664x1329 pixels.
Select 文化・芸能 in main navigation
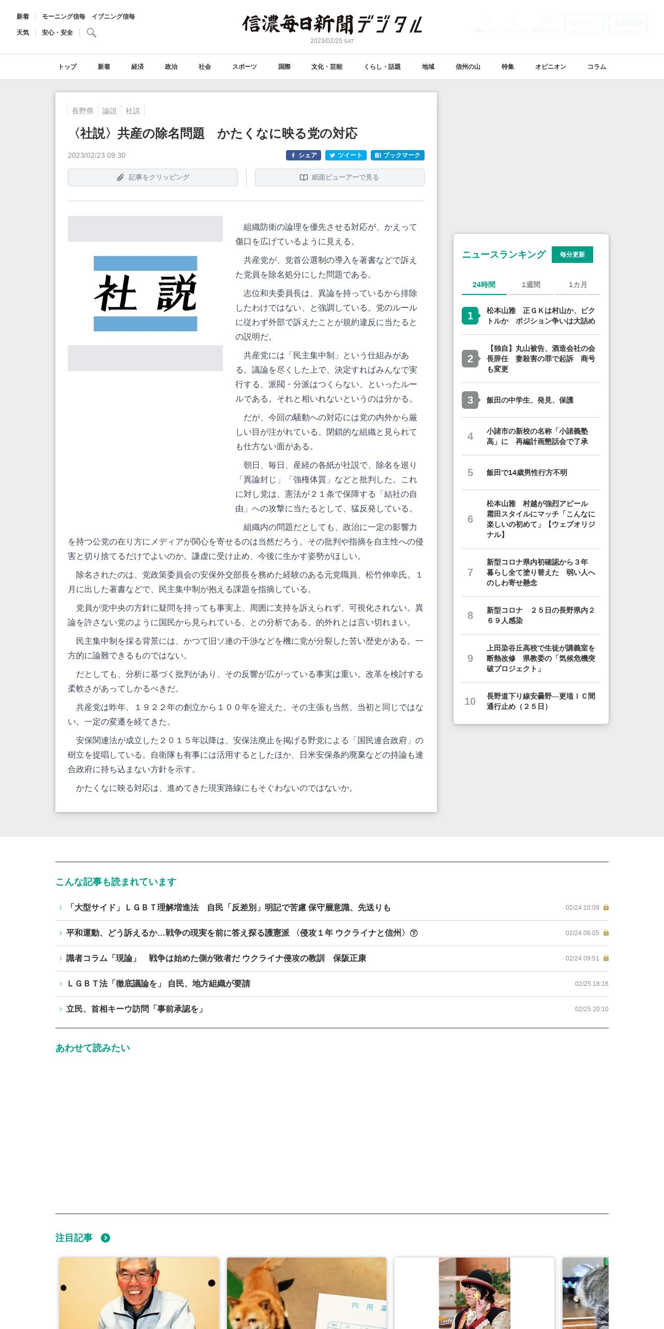click(327, 67)
